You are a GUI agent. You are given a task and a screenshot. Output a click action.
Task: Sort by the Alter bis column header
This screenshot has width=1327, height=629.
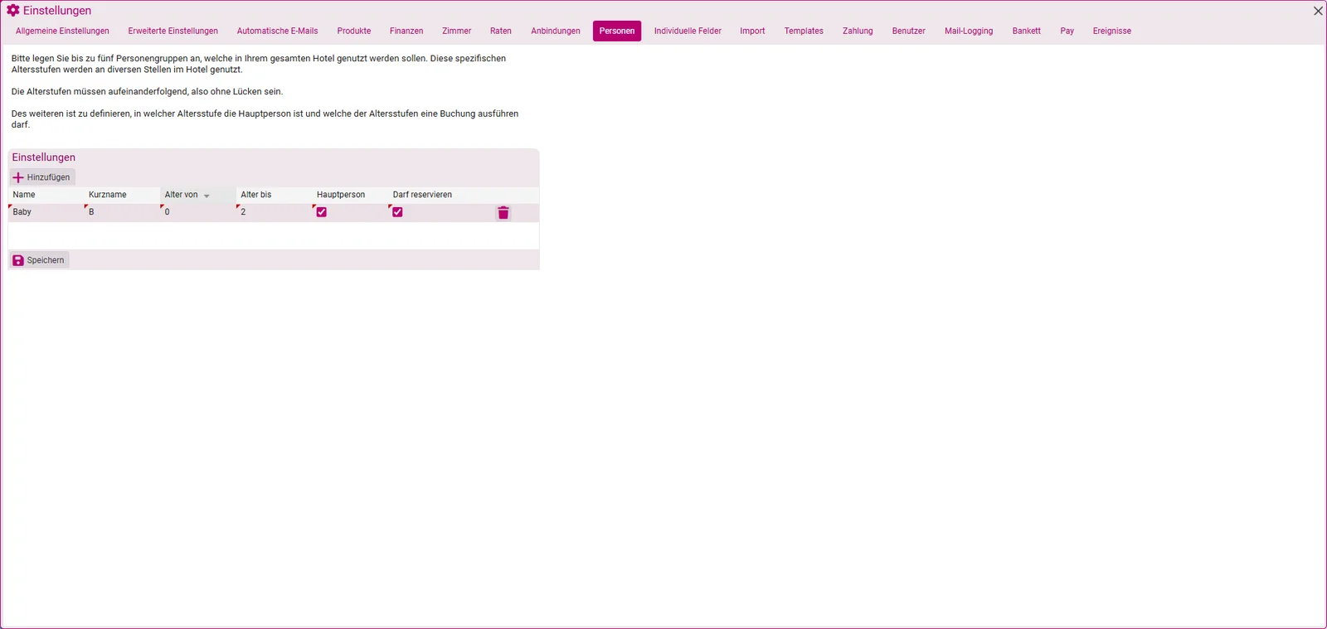(x=275, y=195)
